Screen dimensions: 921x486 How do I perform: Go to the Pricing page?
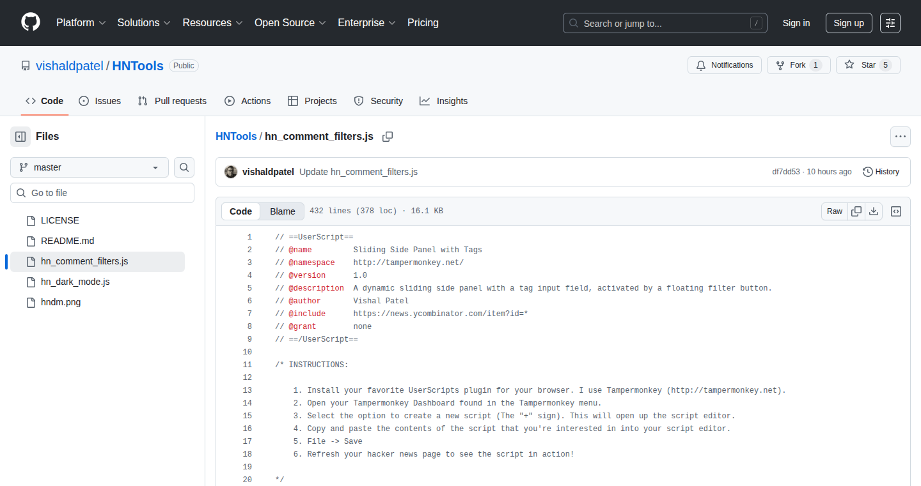(x=423, y=23)
